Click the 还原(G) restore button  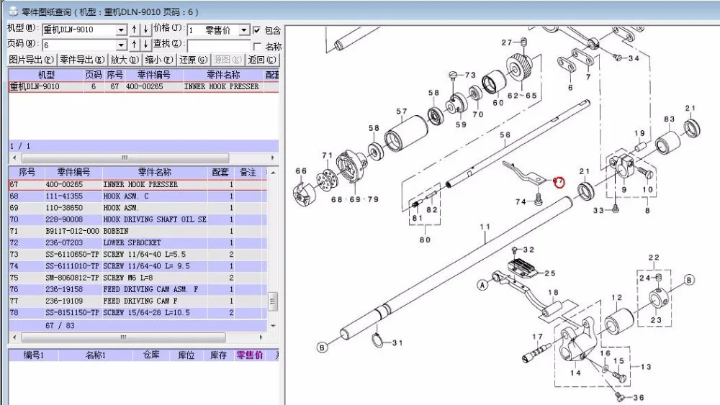pyautogui.click(x=193, y=60)
